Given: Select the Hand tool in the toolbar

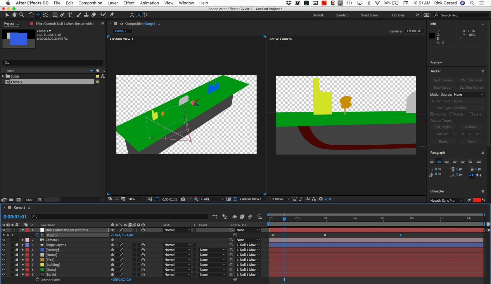Looking at the screenshot, I should tap(14, 15).
